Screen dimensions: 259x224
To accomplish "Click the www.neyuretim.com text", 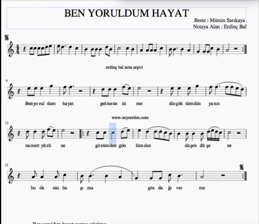I will click(130, 118).
